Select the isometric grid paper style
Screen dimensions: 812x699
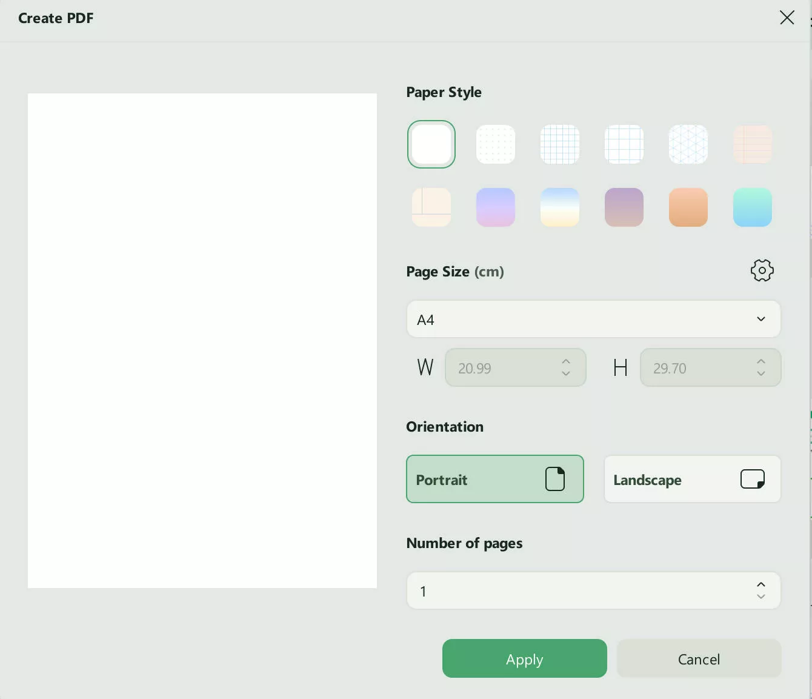click(688, 144)
